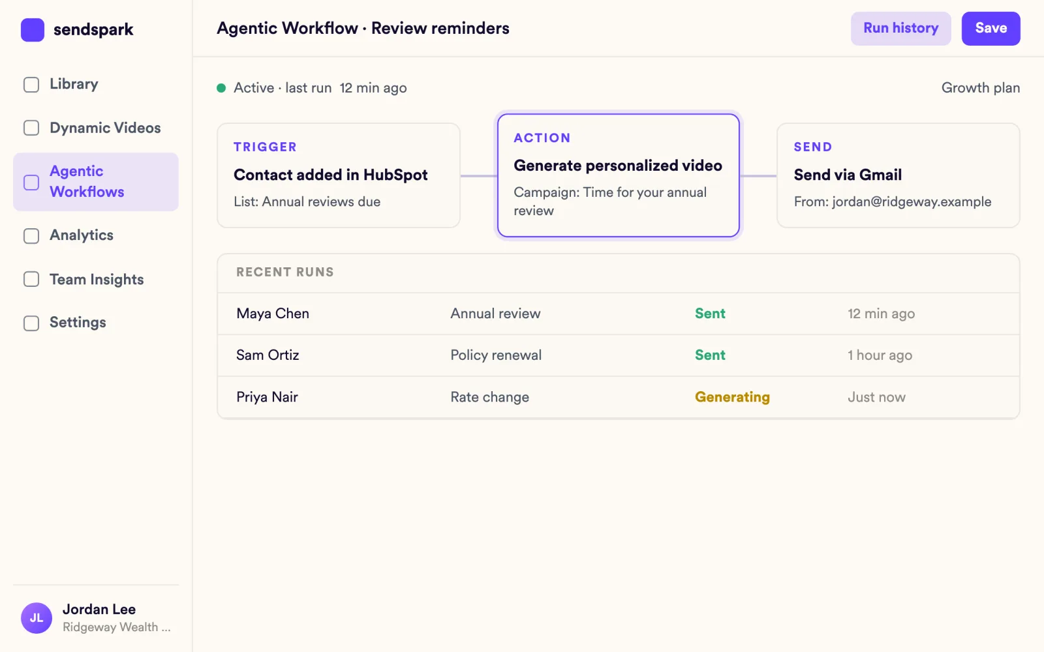
Task: Click the Growth plan label
Action: coord(980,88)
